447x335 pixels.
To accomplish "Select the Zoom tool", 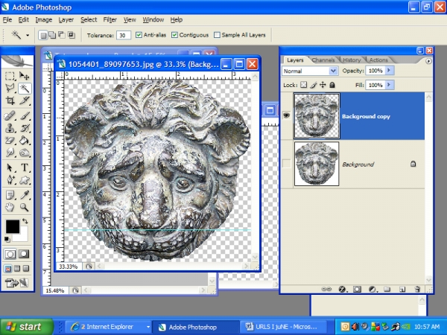I will pos(25,207).
